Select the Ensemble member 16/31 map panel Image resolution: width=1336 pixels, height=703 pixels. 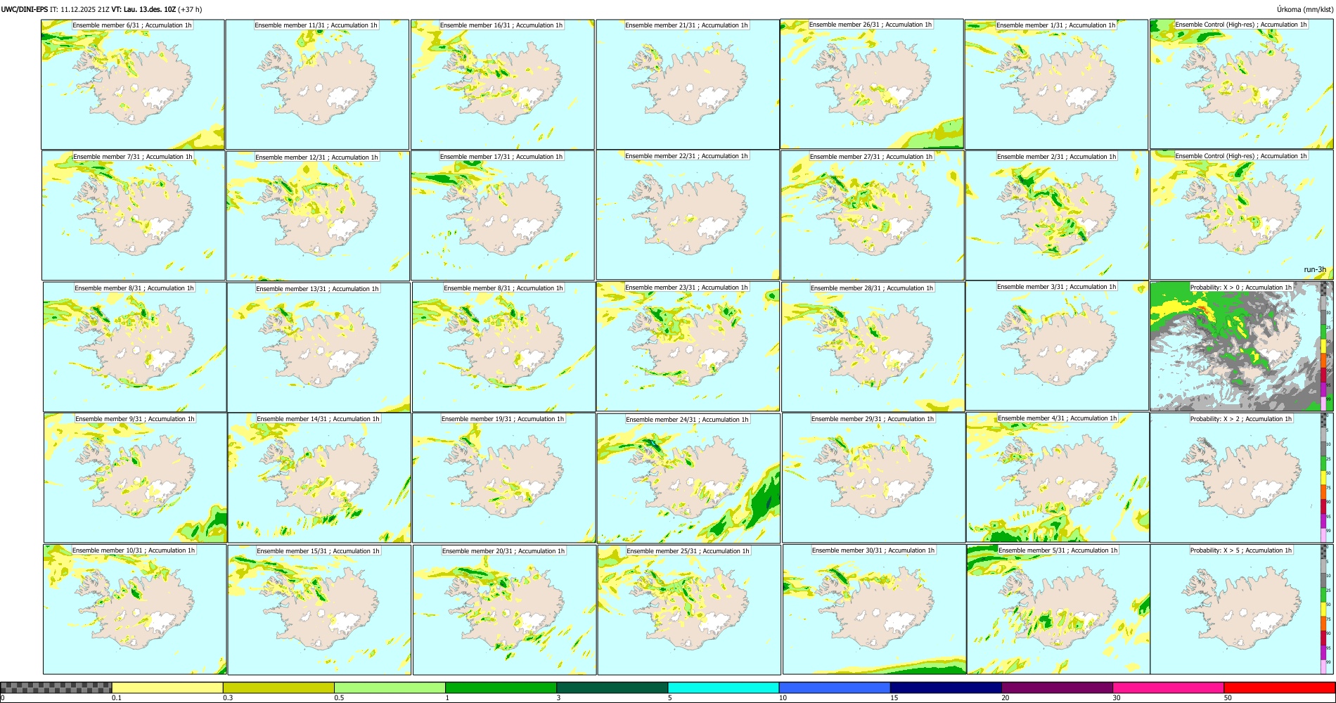tap(503, 84)
